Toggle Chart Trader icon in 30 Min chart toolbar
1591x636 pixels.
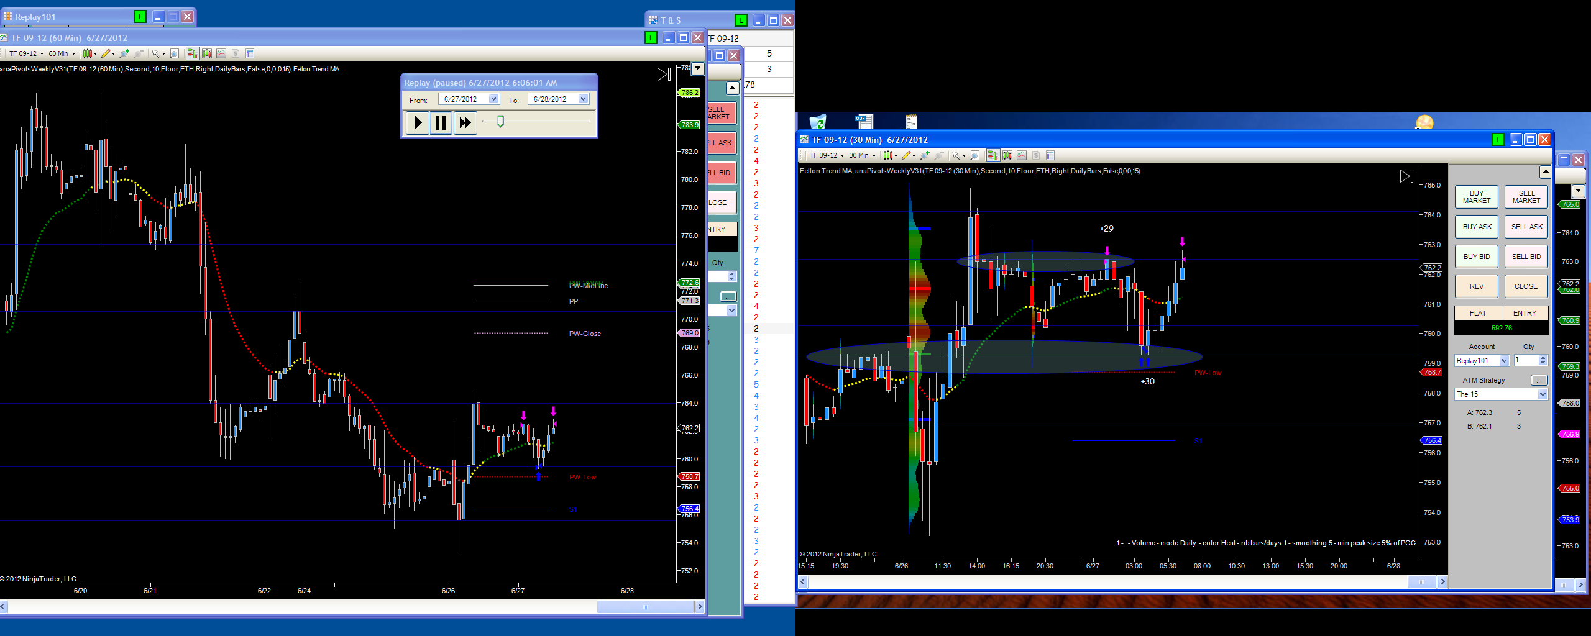click(x=993, y=155)
